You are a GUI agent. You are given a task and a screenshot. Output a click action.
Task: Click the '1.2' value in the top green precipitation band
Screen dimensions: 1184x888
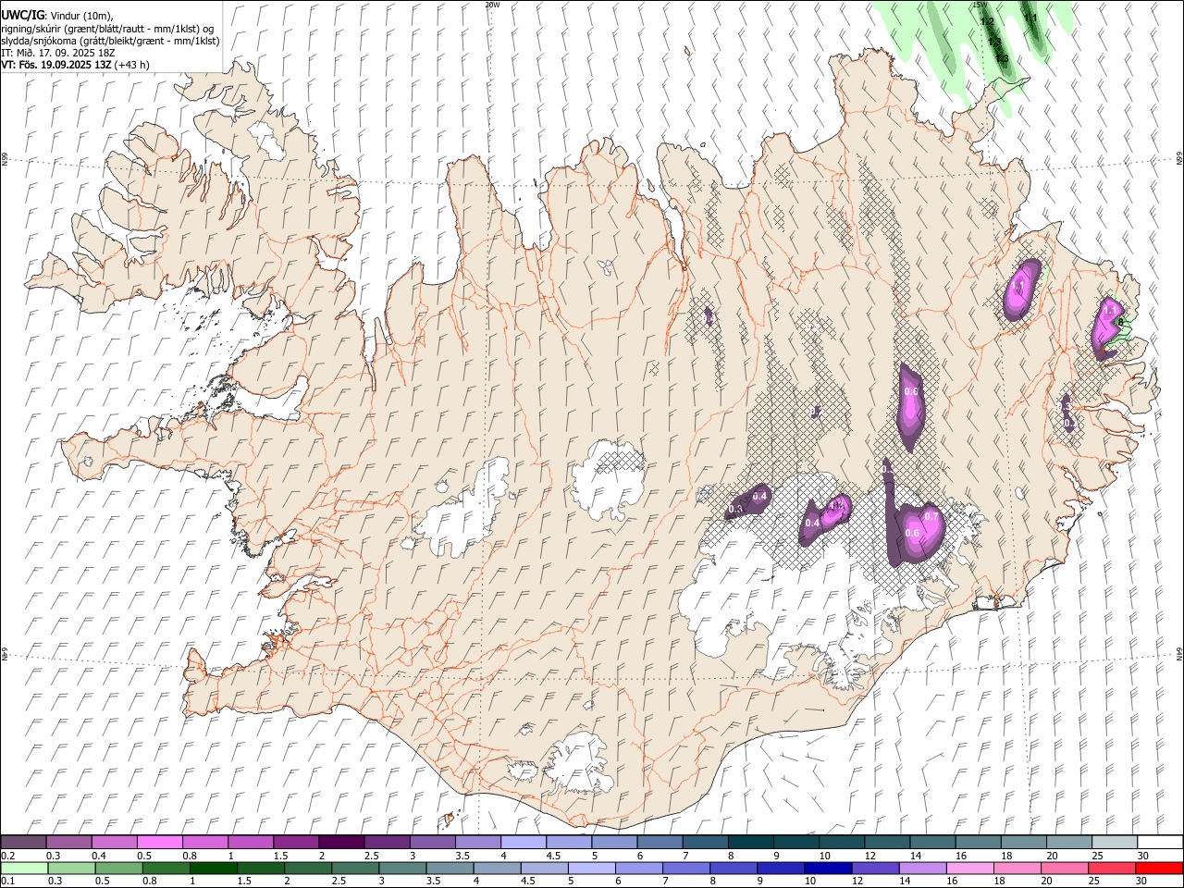(x=987, y=21)
